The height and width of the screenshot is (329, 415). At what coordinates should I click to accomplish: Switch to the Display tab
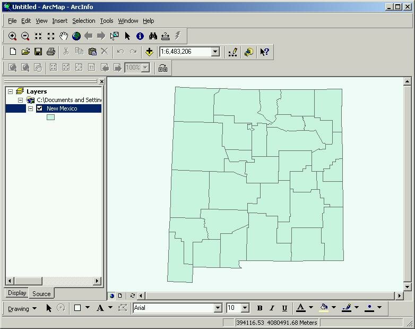click(x=17, y=293)
